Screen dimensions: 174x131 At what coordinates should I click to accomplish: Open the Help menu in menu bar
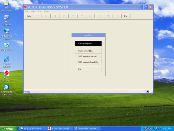click(46, 11)
